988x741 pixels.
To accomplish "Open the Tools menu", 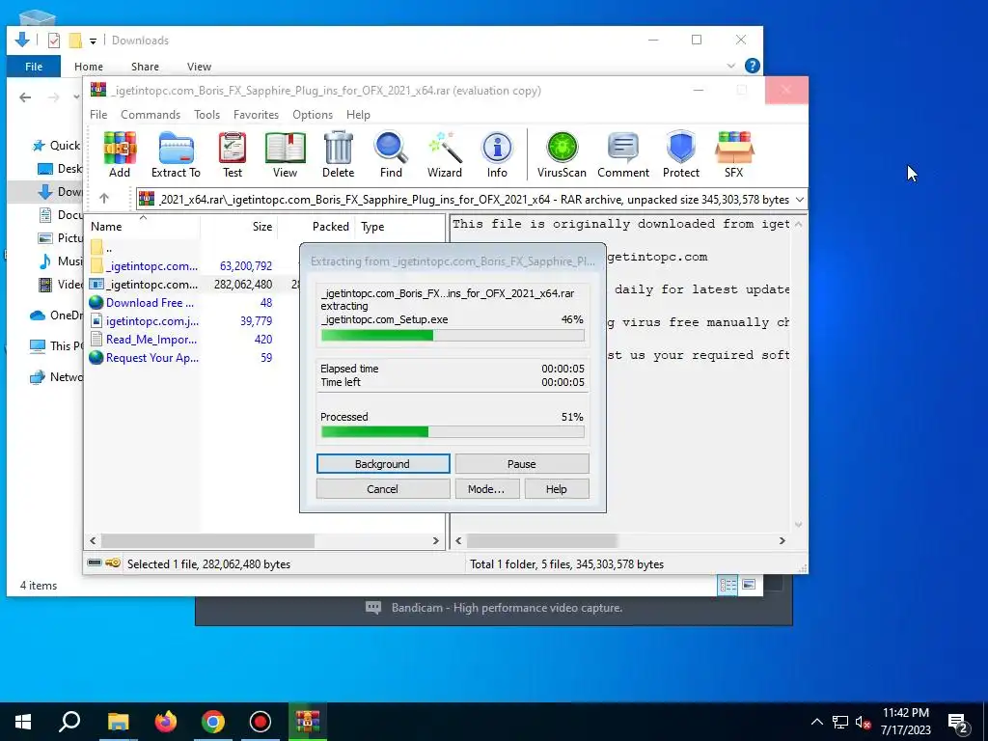I will 206,115.
